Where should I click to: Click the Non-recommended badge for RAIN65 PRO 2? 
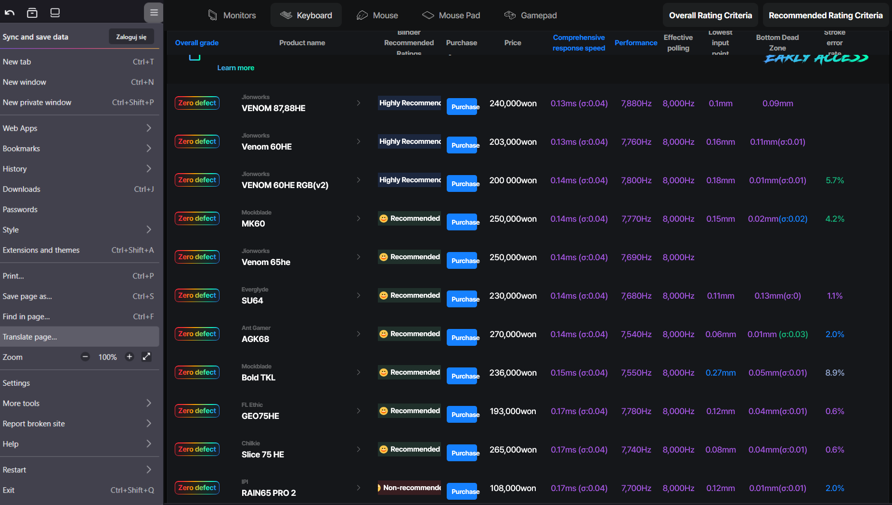(x=410, y=488)
